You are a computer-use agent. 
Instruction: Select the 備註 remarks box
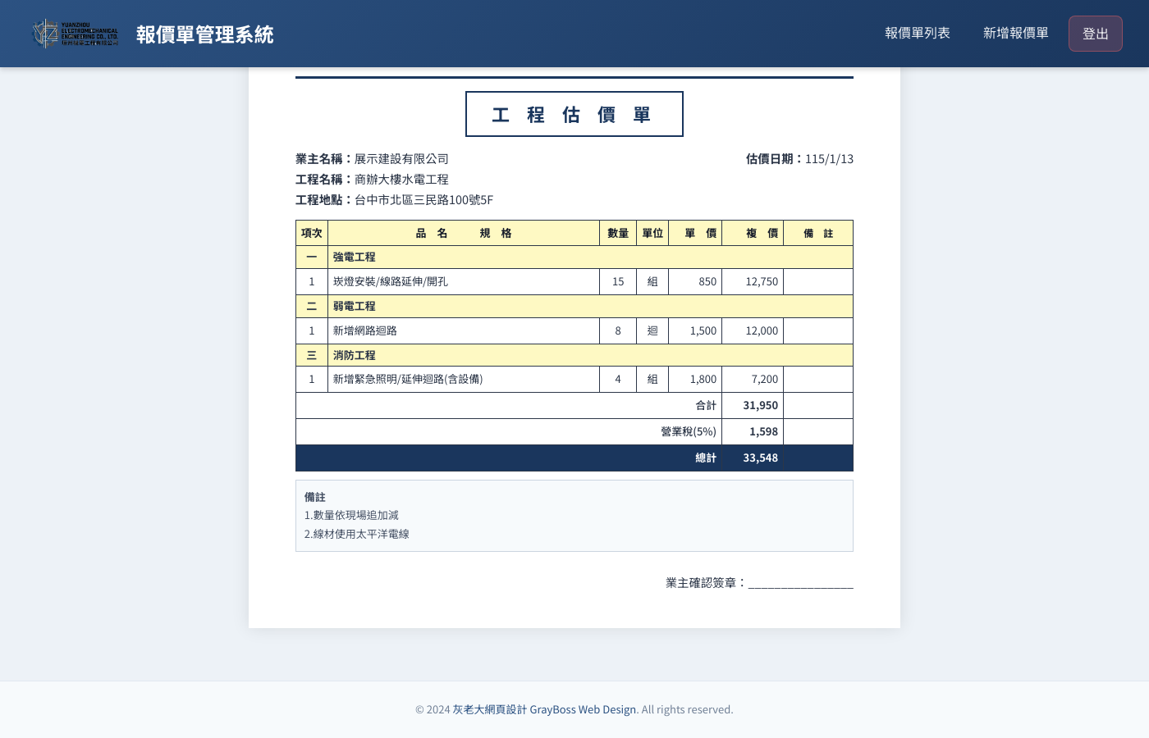coord(574,515)
